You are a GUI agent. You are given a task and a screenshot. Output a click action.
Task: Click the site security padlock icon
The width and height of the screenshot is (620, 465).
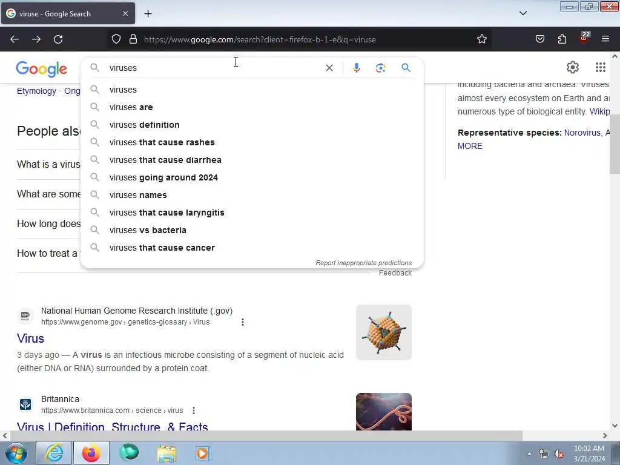tap(133, 39)
